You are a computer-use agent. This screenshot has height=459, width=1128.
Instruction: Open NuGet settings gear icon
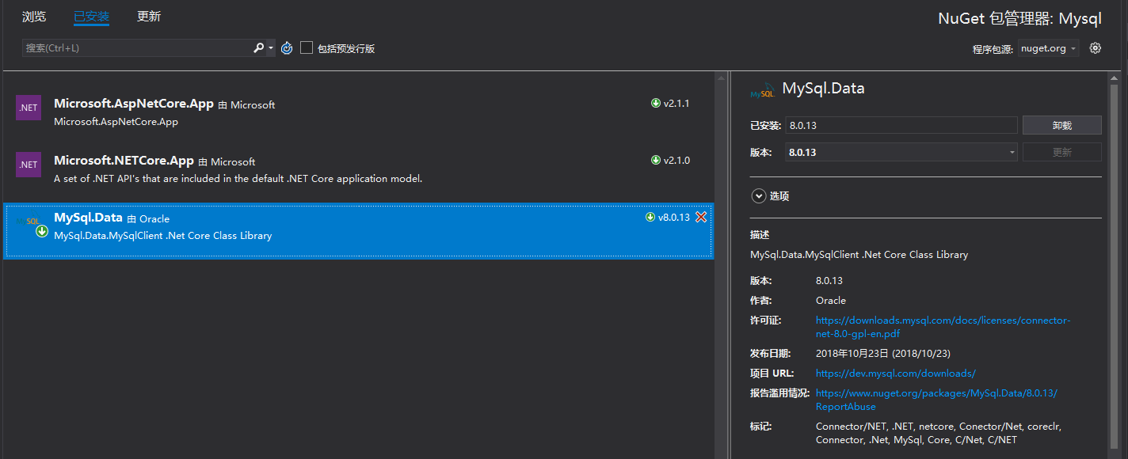pos(1096,48)
